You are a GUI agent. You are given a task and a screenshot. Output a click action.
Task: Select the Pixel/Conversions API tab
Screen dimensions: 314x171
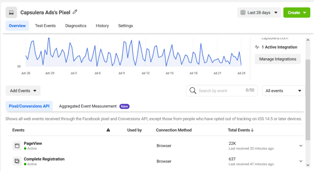(29, 106)
